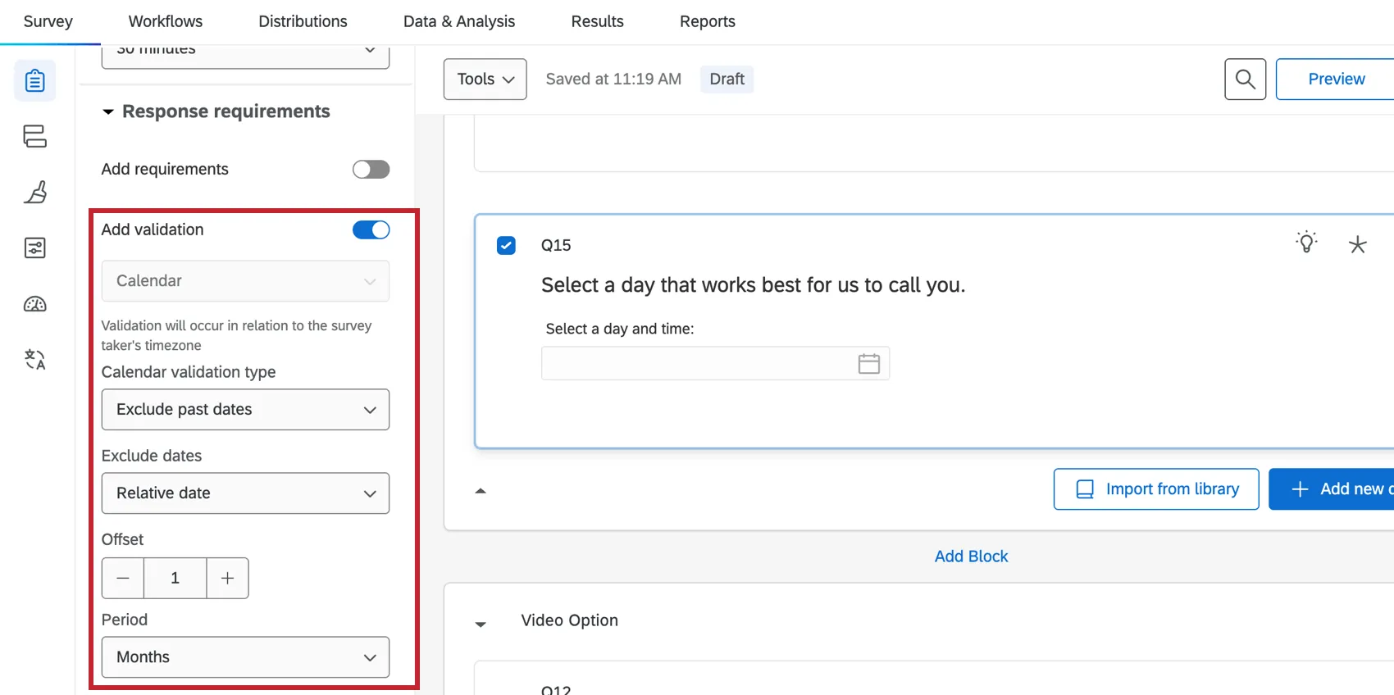Open Translations icon in sidebar
Viewport: 1394px width, 695px height.
coord(34,359)
